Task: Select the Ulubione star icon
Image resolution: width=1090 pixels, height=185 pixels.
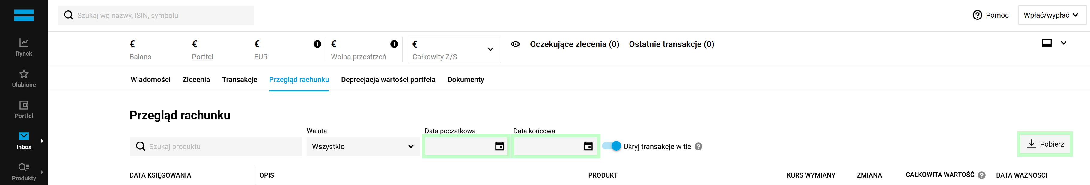Action: pos(24,77)
